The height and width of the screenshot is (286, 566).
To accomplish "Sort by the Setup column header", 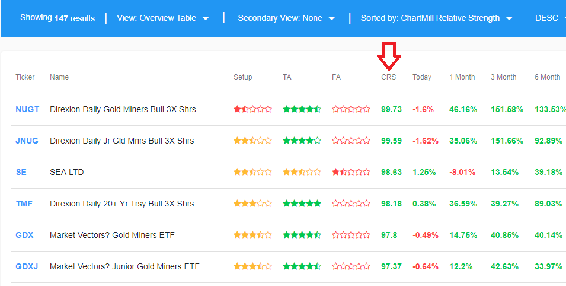I will pos(243,77).
